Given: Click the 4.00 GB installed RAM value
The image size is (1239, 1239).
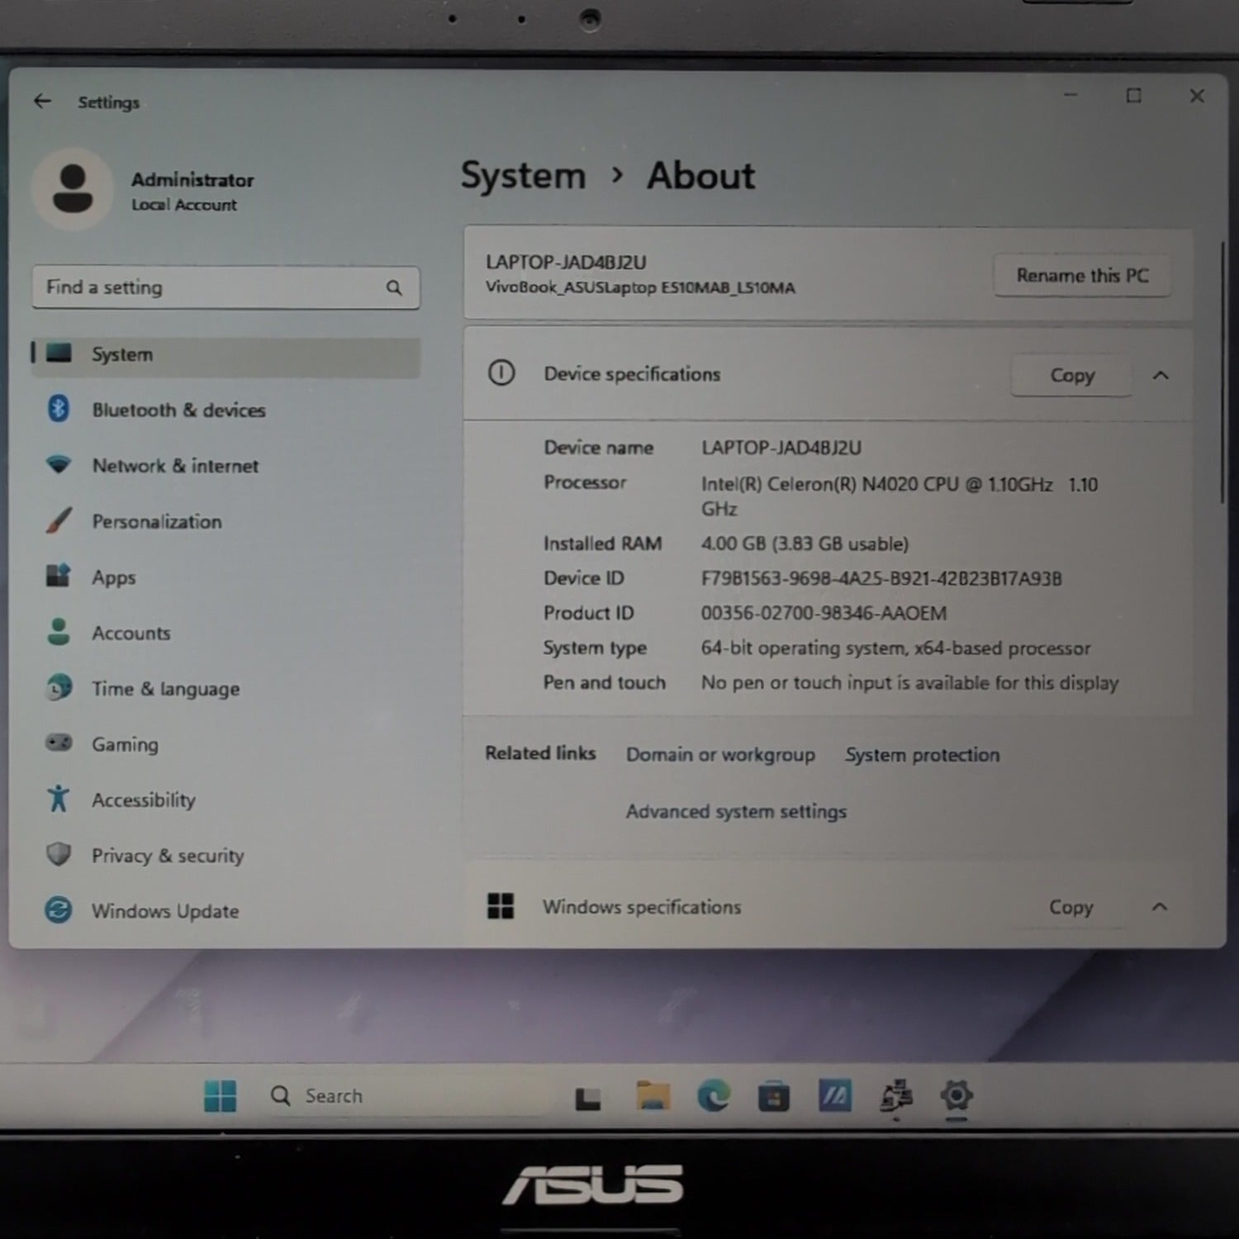Looking at the screenshot, I should (x=805, y=544).
